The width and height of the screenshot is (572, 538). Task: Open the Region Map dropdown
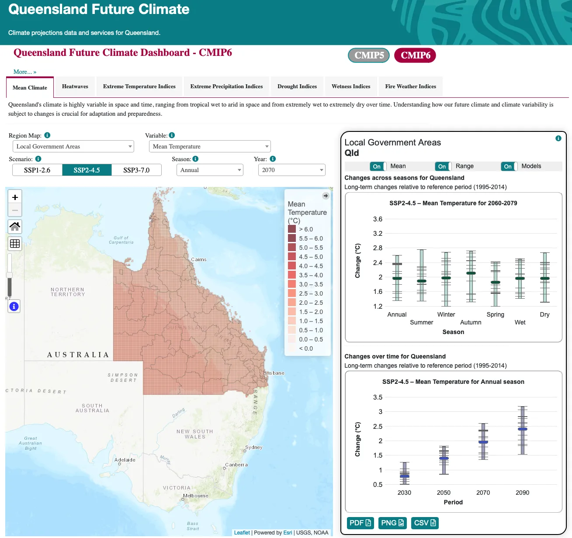point(73,147)
